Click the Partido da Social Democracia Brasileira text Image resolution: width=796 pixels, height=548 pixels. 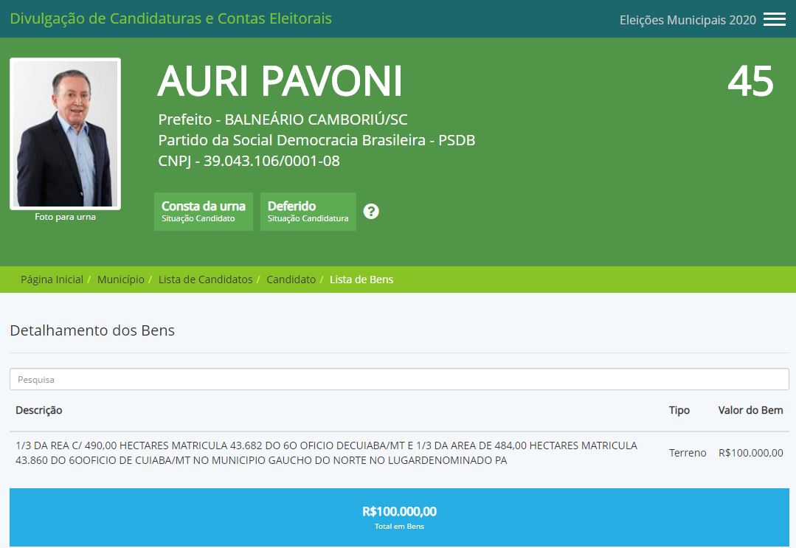click(x=316, y=140)
